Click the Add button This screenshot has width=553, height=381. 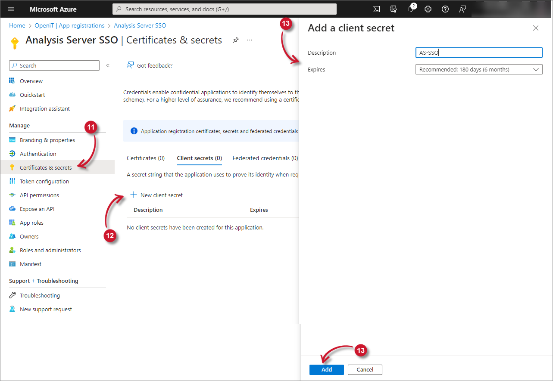327,369
